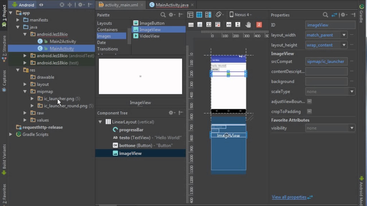Expand the manifests folder
The height and width of the screenshot is (206, 367).
(18, 20)
